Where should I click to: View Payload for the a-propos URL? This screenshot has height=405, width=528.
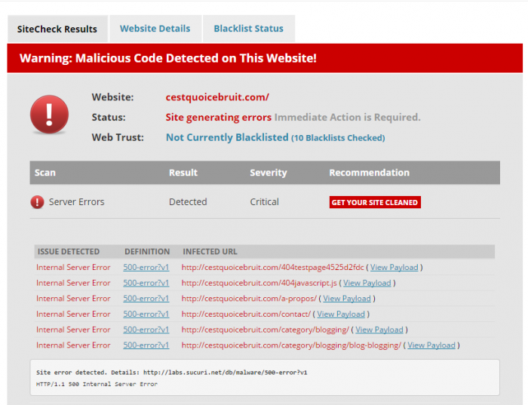coord(348,299)
